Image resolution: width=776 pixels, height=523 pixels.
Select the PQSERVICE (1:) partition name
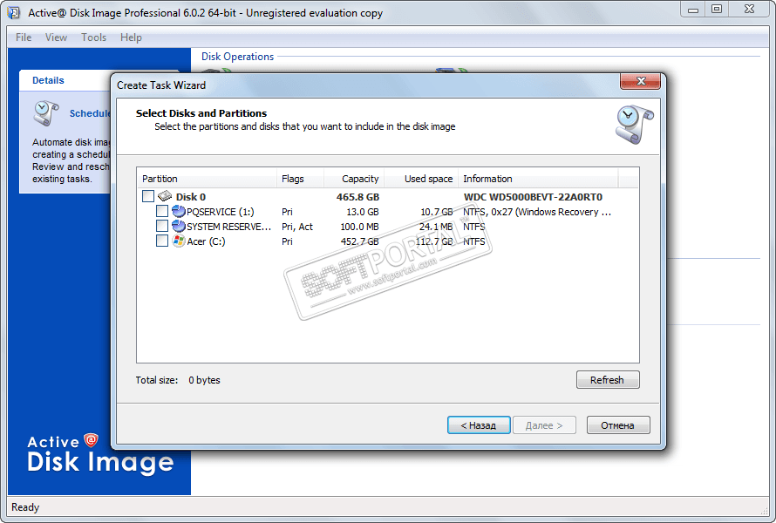pyautogui.click(x=221, y=212)
